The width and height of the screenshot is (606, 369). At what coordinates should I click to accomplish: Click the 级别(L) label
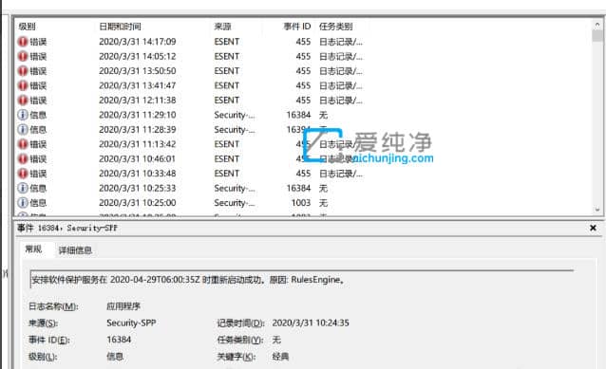tap(43, 357)
